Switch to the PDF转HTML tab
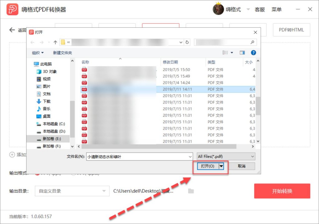The image size is (319, 224). pyautogui.click(x=291, y=30)
